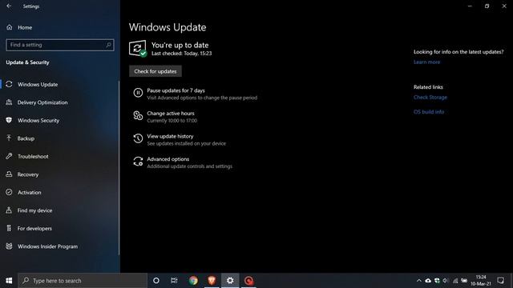Screen dimensions: 513x288
Task: Click the Check for updates button
Action: pos(156,71)
